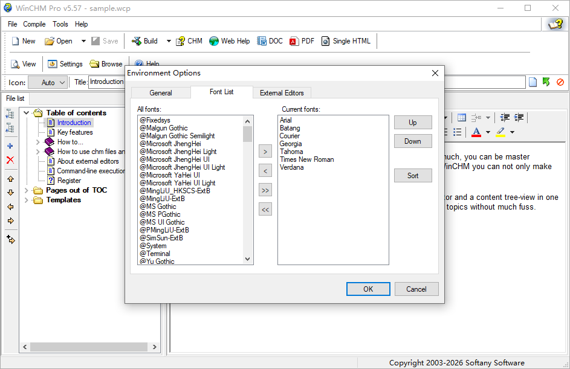
Task: Increase indent in editor toolbar
Action: click(x=519, y=117)
